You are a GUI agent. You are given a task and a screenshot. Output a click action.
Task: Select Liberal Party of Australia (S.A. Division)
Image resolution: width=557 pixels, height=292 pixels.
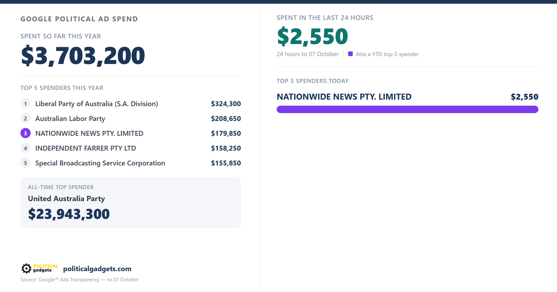click(97, 104)
